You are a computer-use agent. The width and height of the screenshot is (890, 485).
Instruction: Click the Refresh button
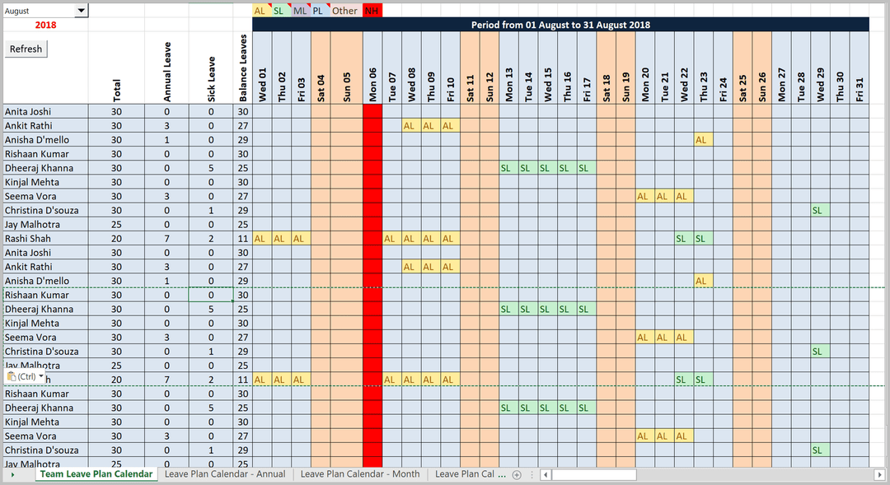[26, 49]
